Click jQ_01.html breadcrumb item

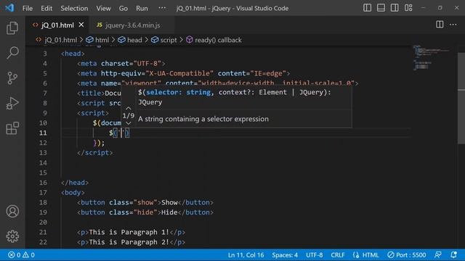pos(60,40)
